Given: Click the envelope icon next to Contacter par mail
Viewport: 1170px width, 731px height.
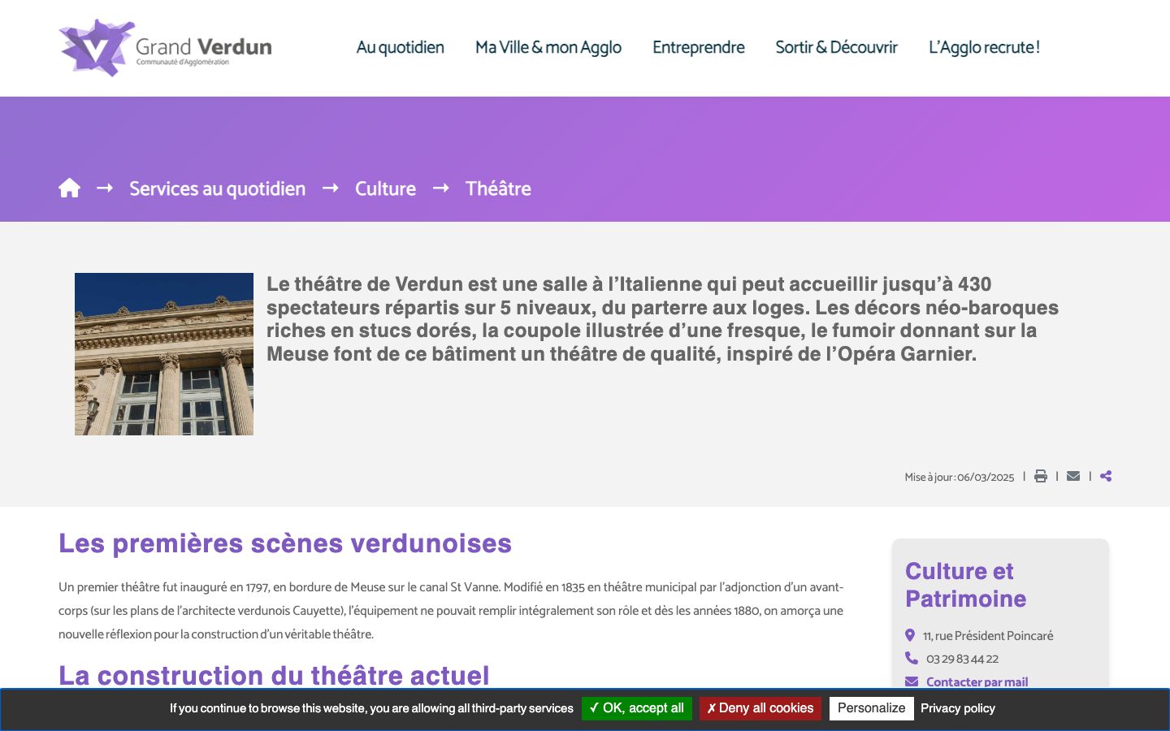Looking at the screenshot, I should click(912, 681).
